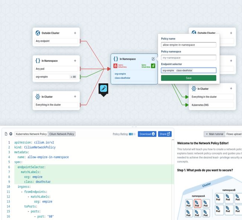
Task: Click class=deathstar label in center card
Action: point(122,78)
